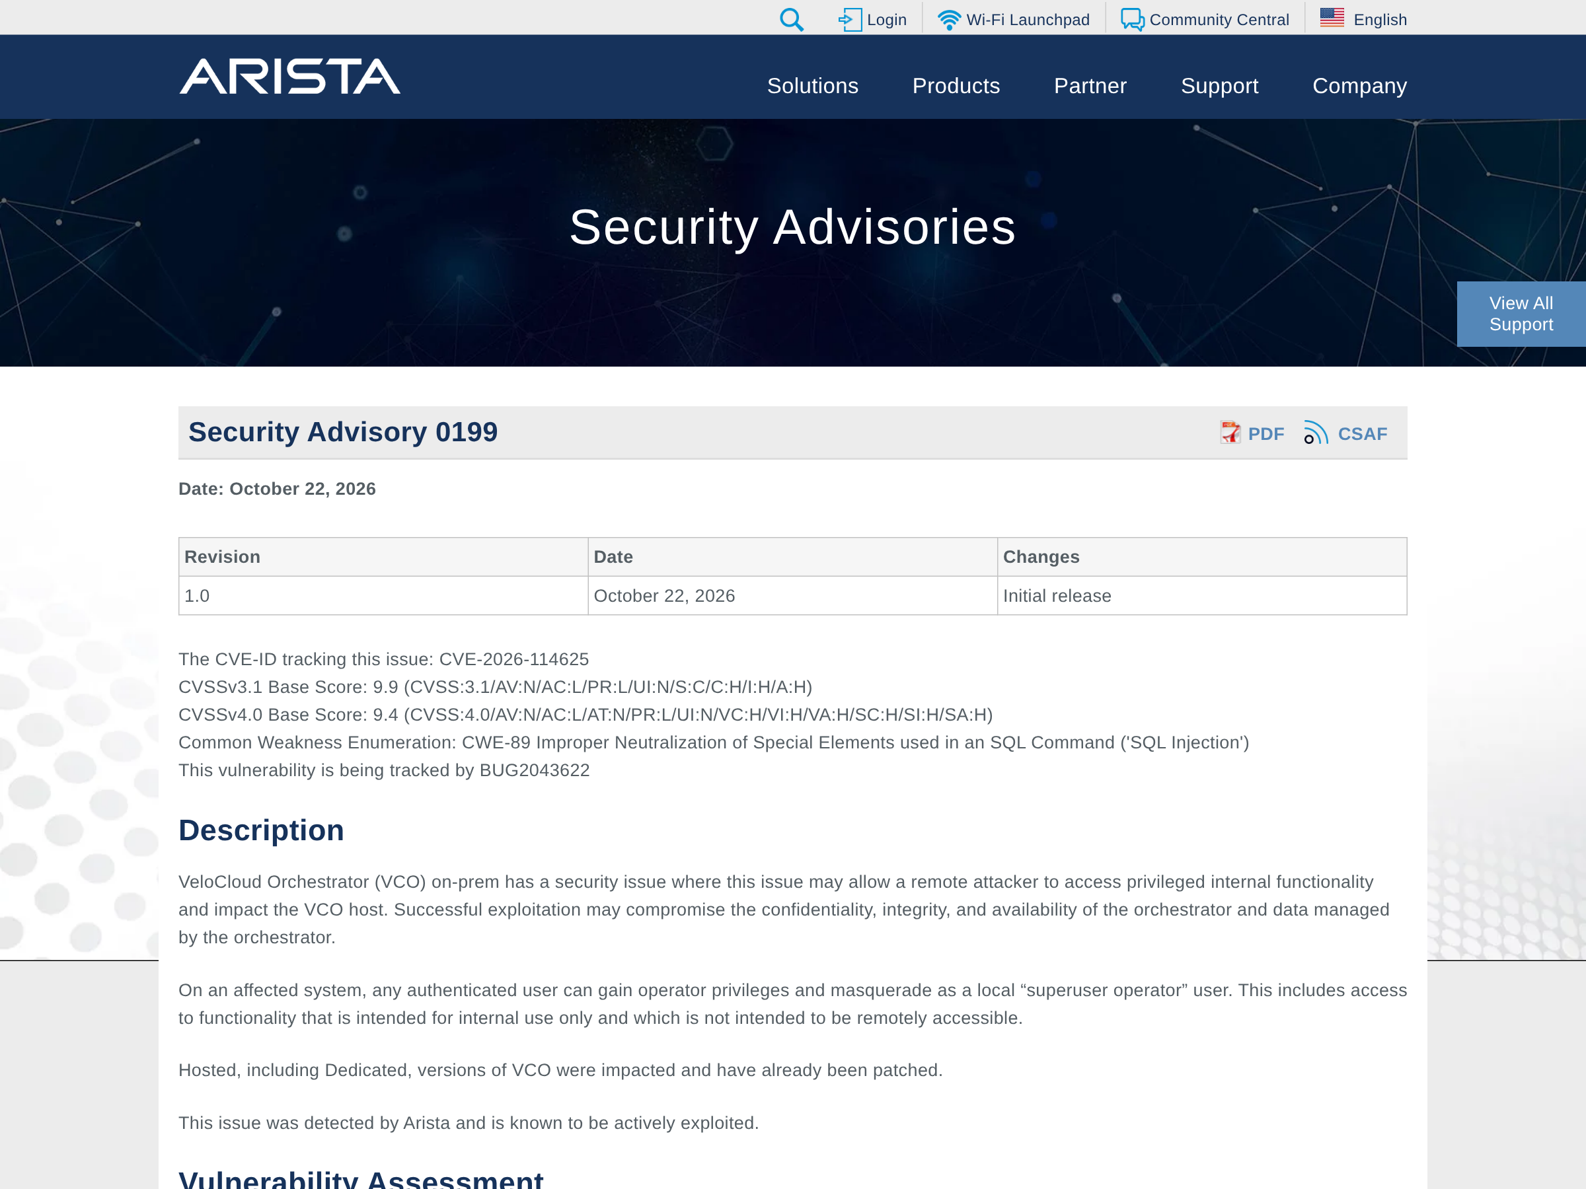This screenshot has width=1586, height=1189.
Task: Click the revision cell 1.0
Action: (383, 596)
